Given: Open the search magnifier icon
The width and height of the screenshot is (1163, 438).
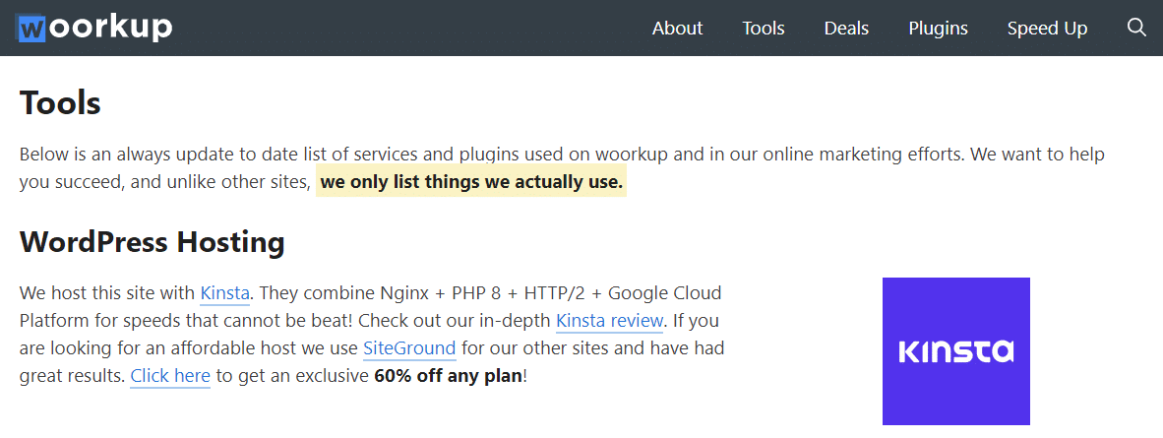Looking at the screenshot, I should [1136, 28].
